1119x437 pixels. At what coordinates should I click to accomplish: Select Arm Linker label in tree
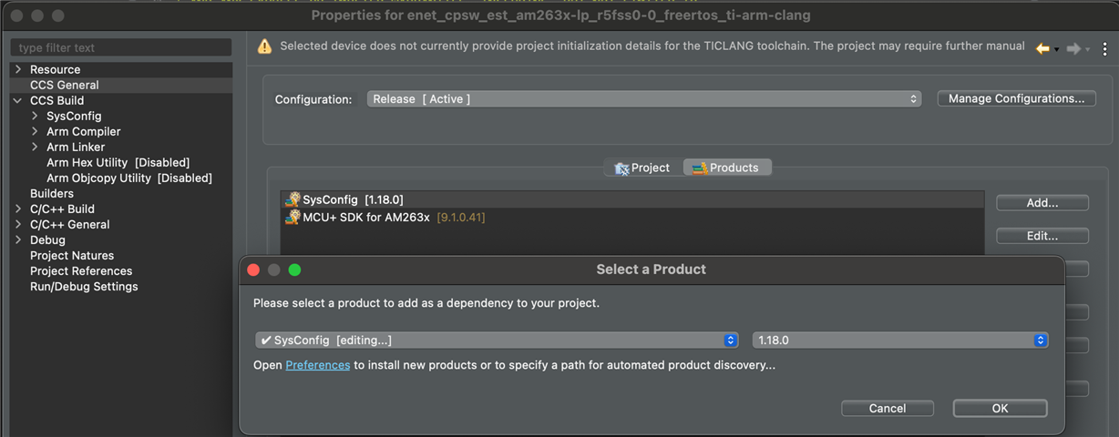click(76, 147)
